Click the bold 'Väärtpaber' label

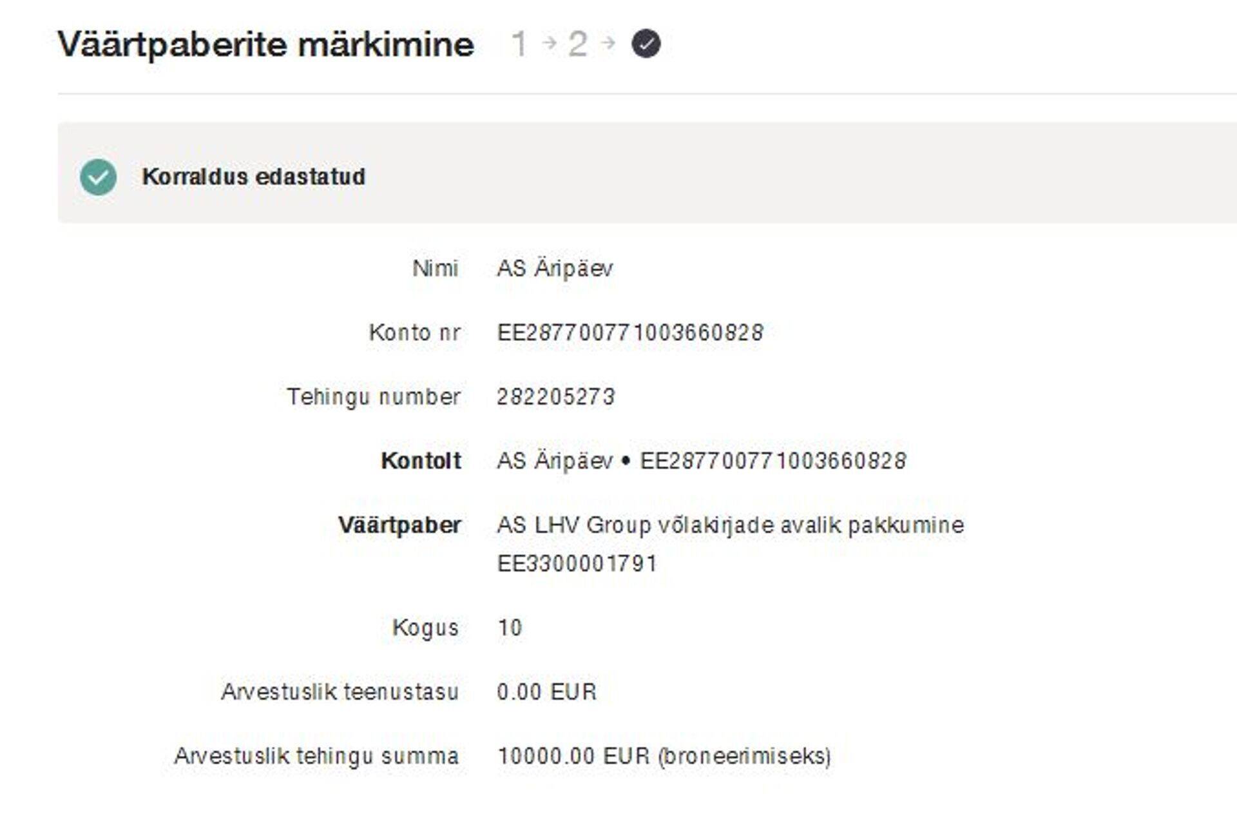(x=399, y=525)
